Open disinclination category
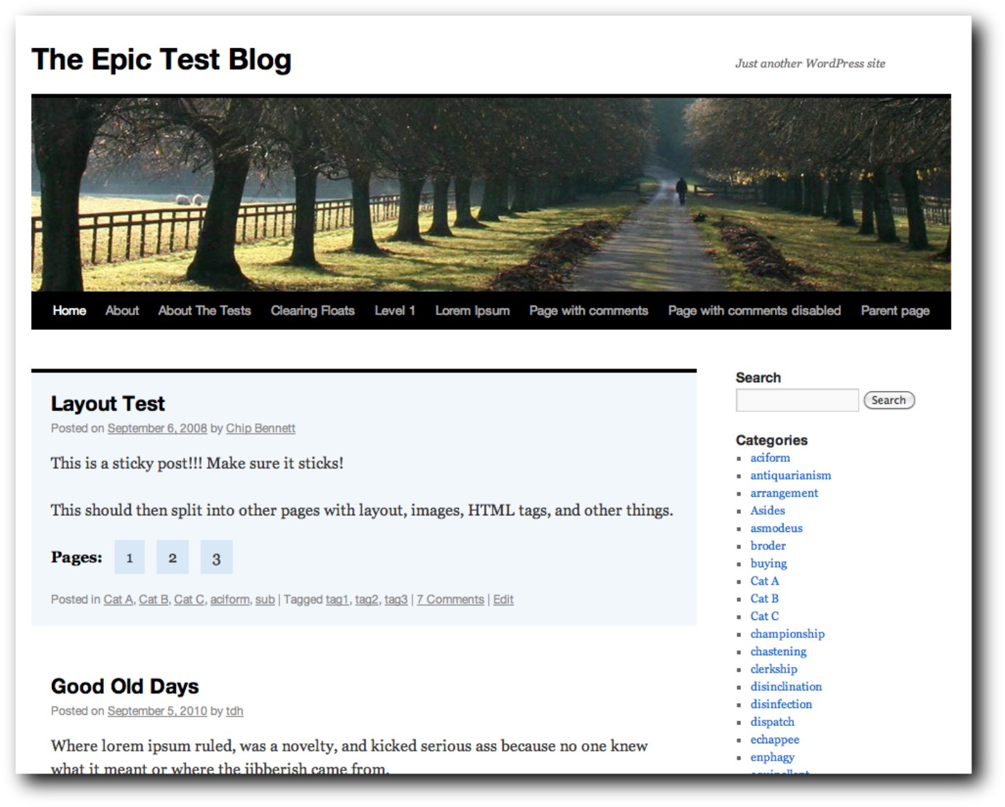Viewport: 1005px width, 807px height. click(x=786, y=686)
